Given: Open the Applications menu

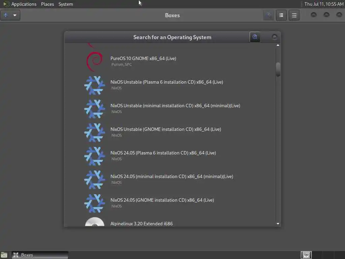Looking at the screenshot, I should pyautogui.click(x=24, y=4).
